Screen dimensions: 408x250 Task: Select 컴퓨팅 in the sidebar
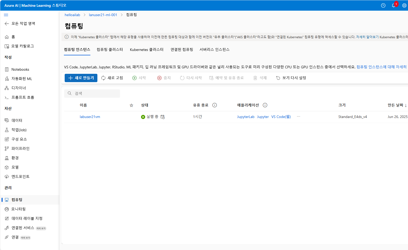30,200
